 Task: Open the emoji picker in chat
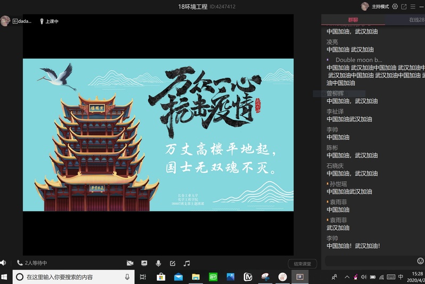[420, 261]
